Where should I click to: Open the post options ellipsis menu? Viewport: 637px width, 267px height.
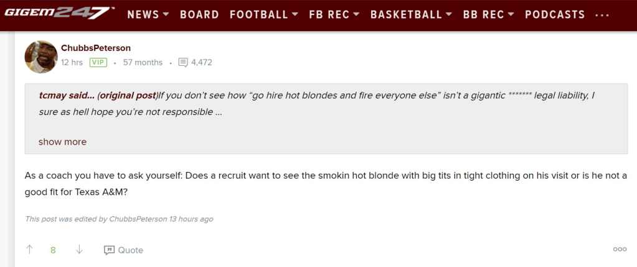tap(620, 250)
